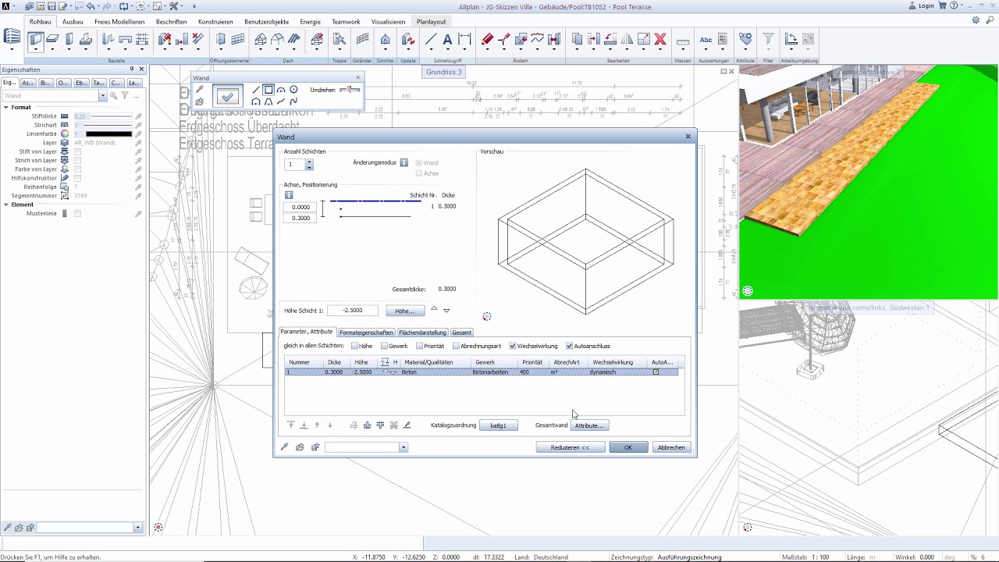Screen dimensions: 999x562
Task: Click the OK button
Action: 628,447
